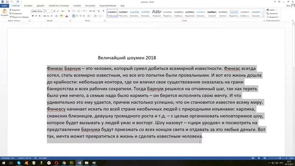Align text left
This screenshot has height=166, width=295.
74,16
